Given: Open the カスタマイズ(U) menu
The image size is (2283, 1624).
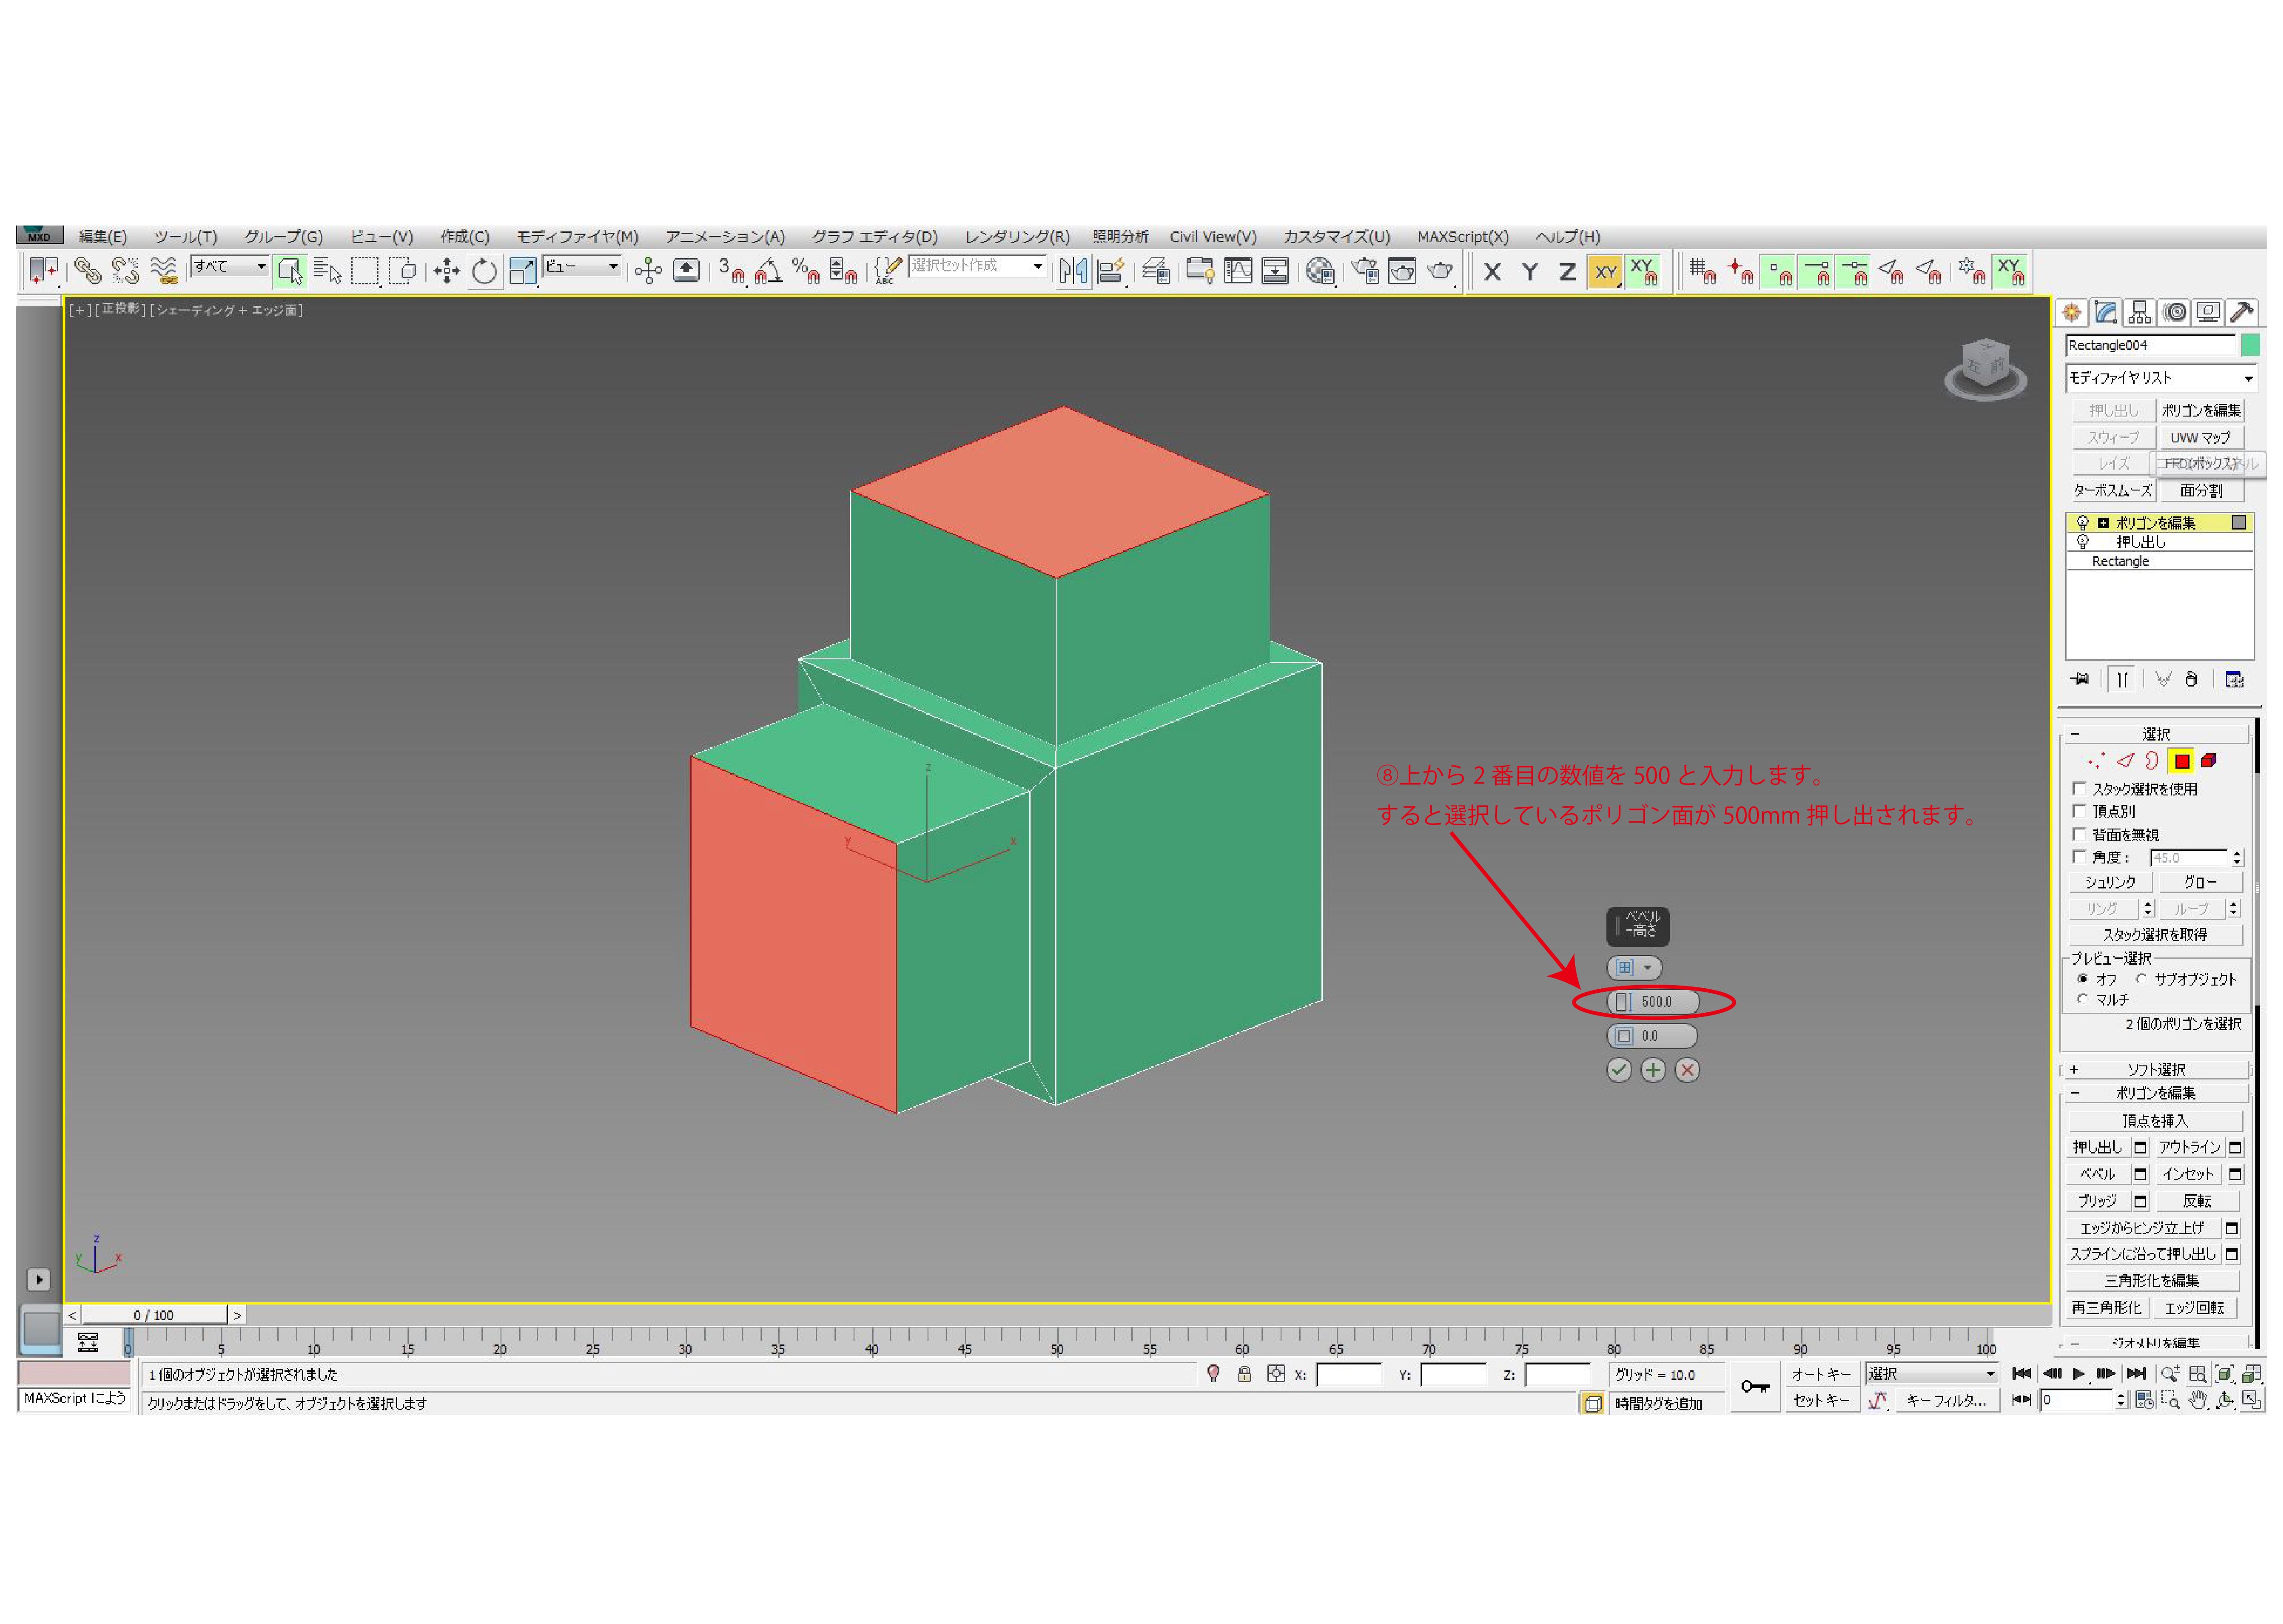Looking at the screenshot, I should pyautogui.click(x=1336, y=237).
